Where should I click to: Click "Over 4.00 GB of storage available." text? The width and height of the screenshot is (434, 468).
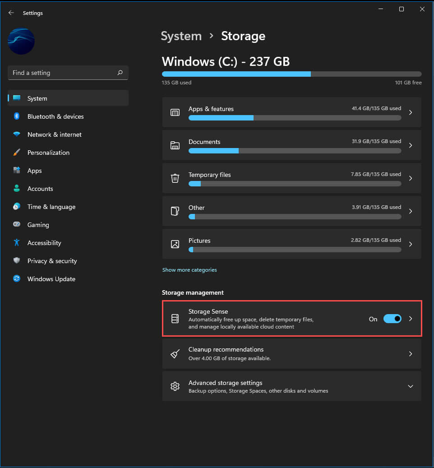click(229, 358)
